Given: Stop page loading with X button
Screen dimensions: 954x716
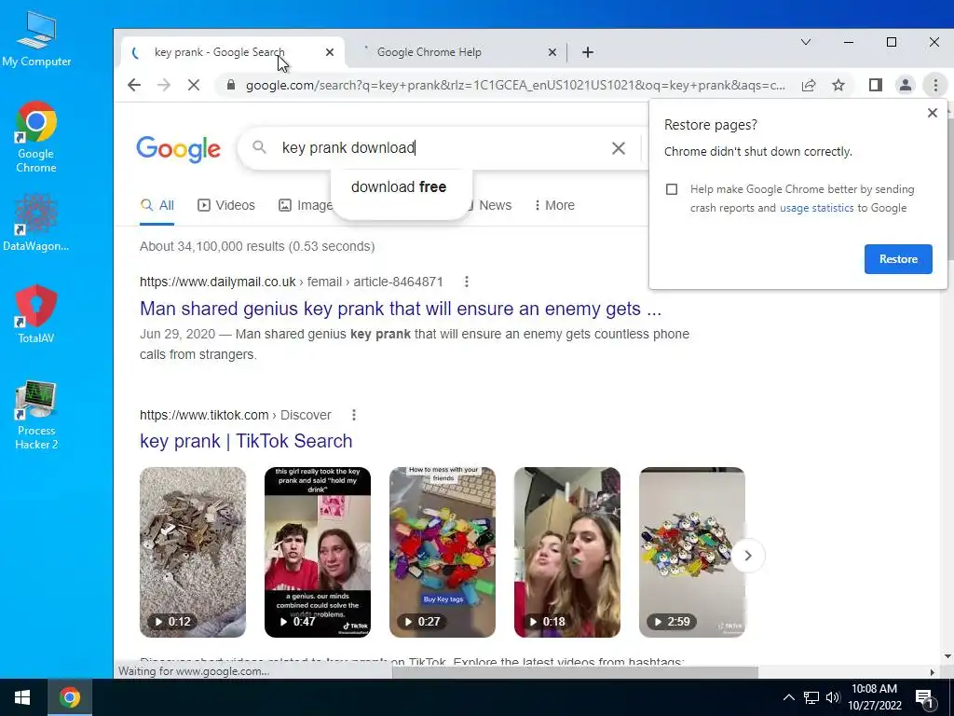Looking at the screenshot, I should coord(194,85).
